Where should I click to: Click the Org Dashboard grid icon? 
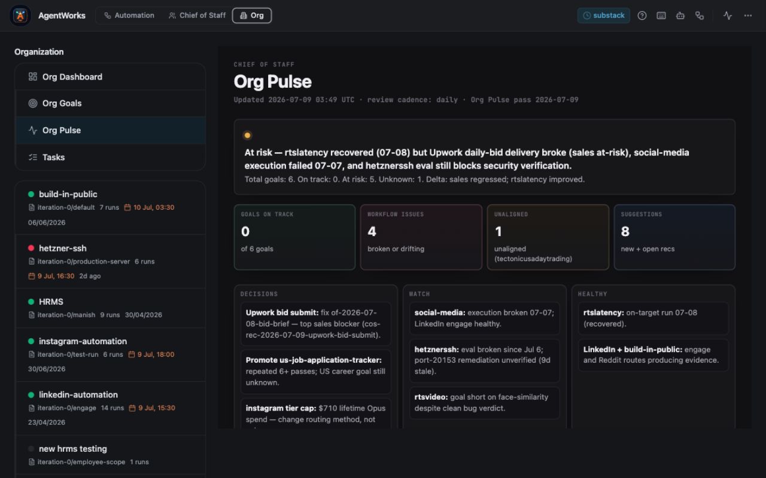(33, 76)
